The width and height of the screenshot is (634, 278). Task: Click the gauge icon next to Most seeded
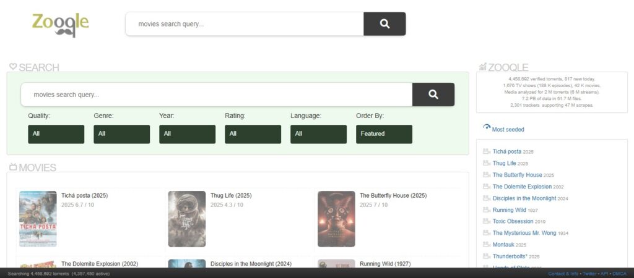coord(487,127)
